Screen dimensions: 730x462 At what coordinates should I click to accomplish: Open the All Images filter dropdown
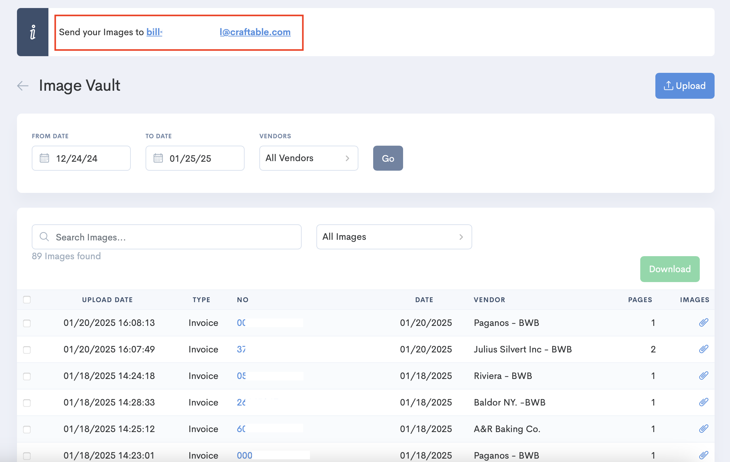click(x=394, y=237)
